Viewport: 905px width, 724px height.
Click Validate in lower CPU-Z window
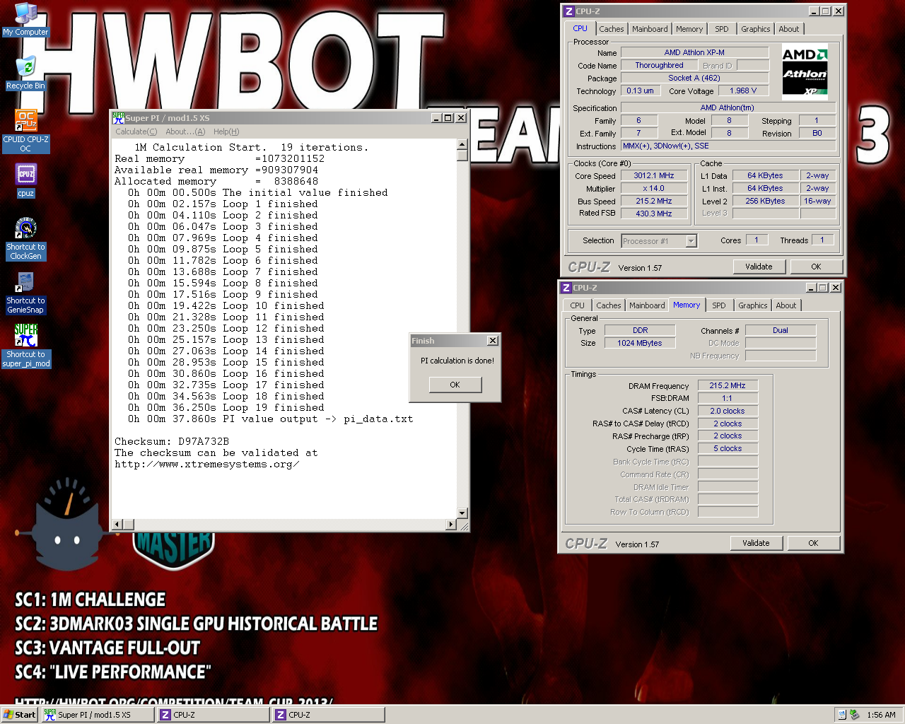click(756, 543)
